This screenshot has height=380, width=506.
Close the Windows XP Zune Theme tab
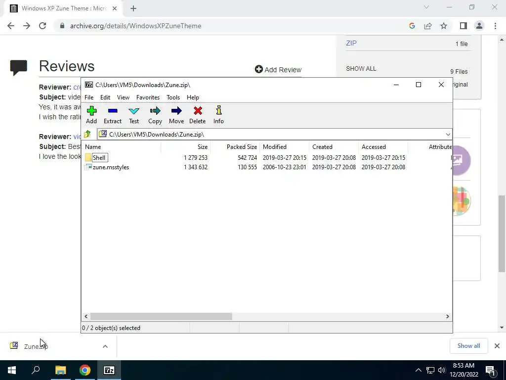click(x=115, y=8)
